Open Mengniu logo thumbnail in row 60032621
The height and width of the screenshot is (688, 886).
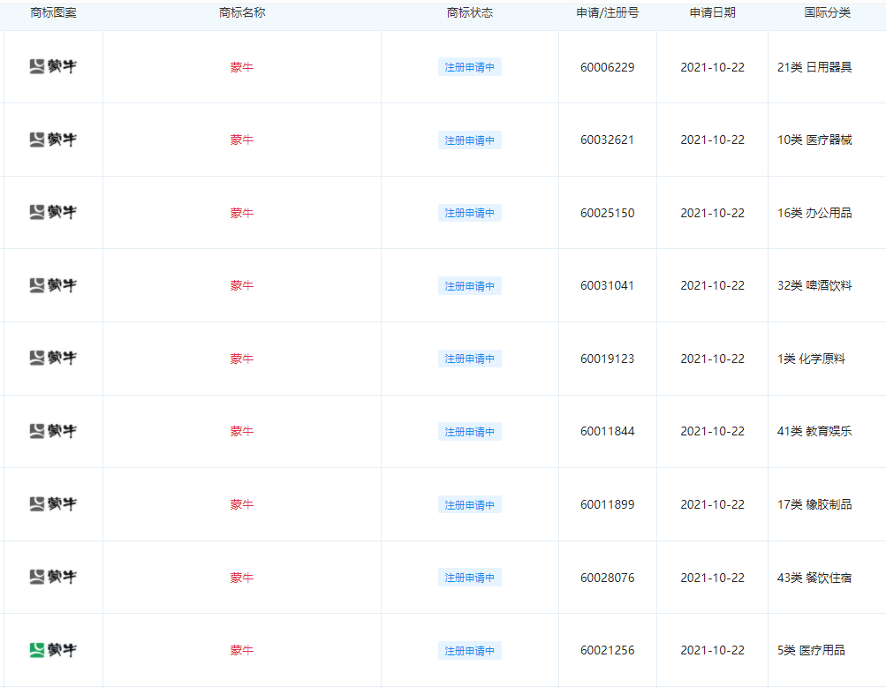click(x=53, y=140)
